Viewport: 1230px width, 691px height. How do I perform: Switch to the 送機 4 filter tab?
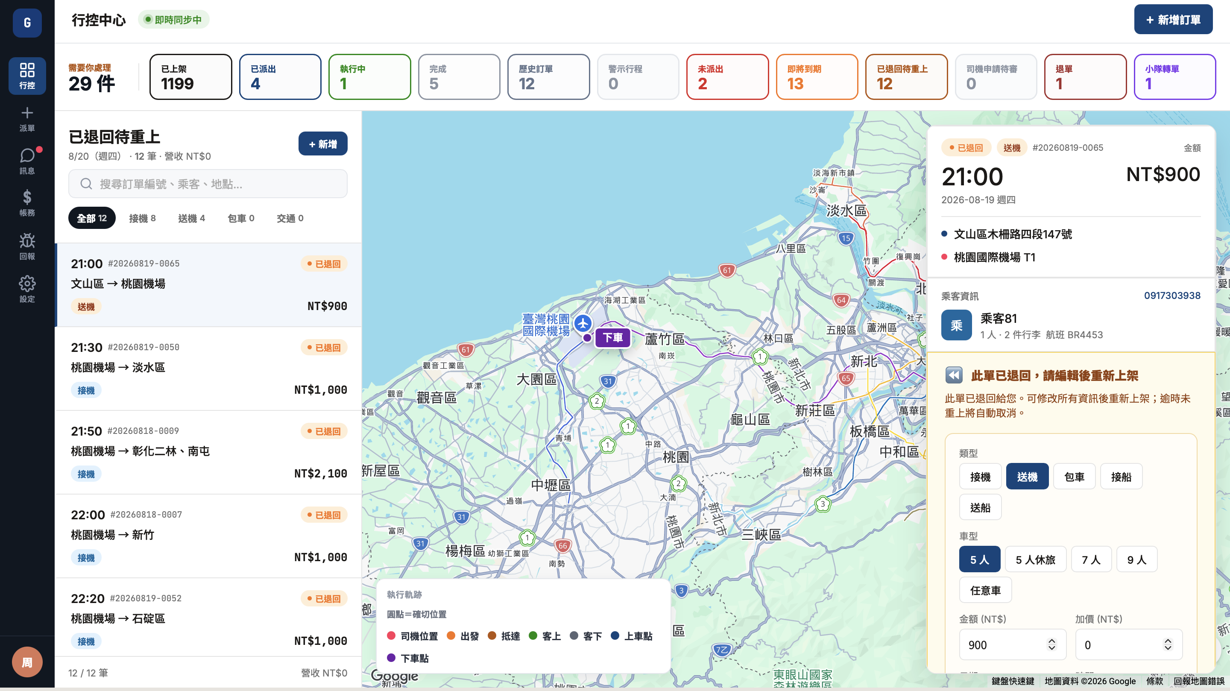click(191, 218)
